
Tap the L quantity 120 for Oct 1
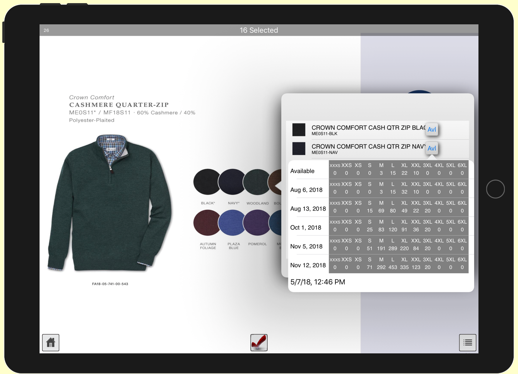click(x=393, y=230)
